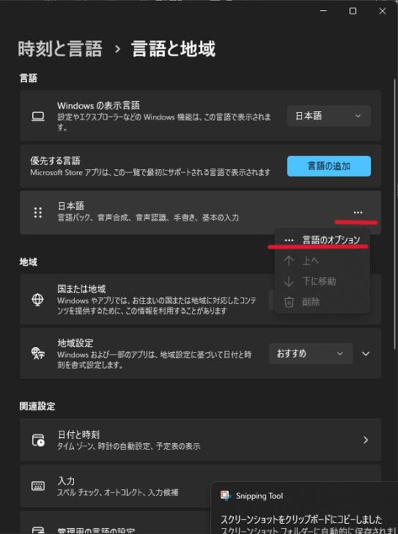Click the keyboard icon beside 入力
Screen dimensions: 398x534
[38, 486]
